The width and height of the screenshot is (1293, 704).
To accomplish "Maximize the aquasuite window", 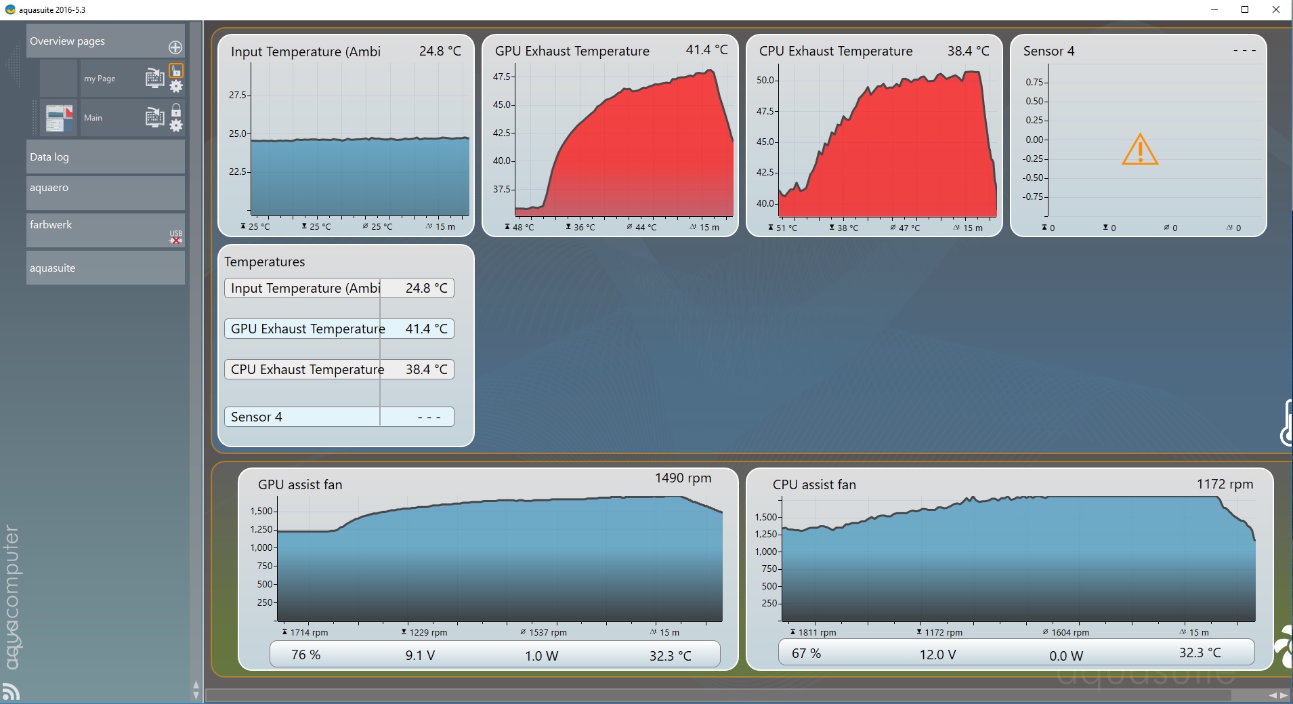I will 1245,9.
